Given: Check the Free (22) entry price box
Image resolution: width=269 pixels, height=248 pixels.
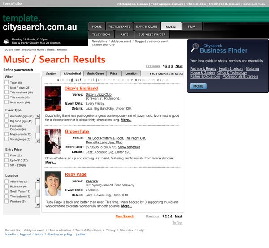Looking at the screenshot, I should (x=6, y=155).
